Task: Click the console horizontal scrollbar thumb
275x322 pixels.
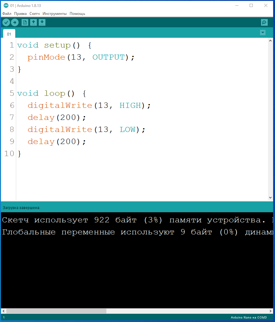Action: [x=56, y=311]
